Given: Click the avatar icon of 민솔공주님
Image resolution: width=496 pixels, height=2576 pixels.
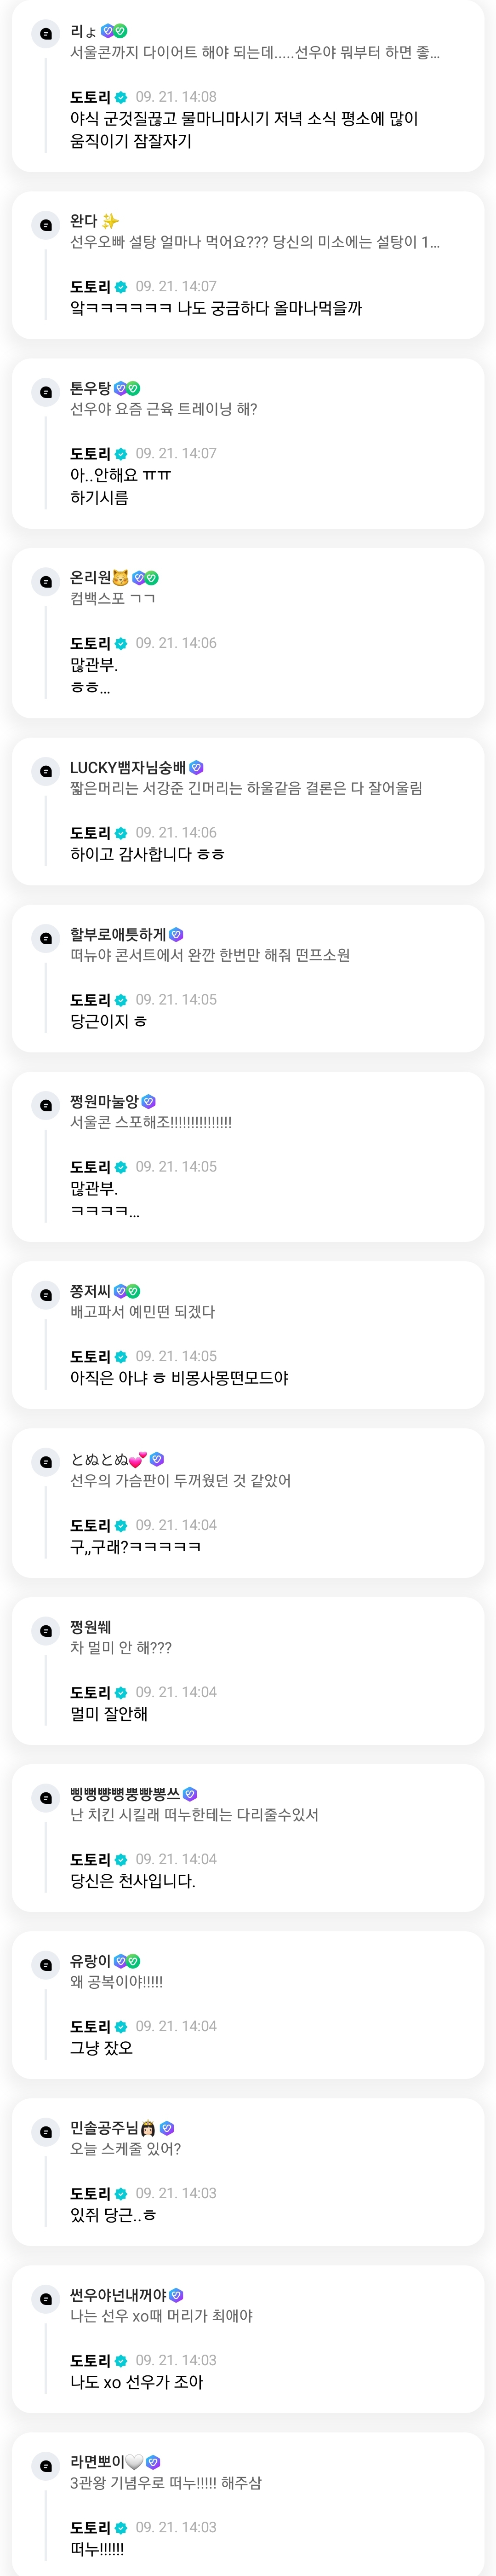Looking at the screenshot, I should 45,2131.
